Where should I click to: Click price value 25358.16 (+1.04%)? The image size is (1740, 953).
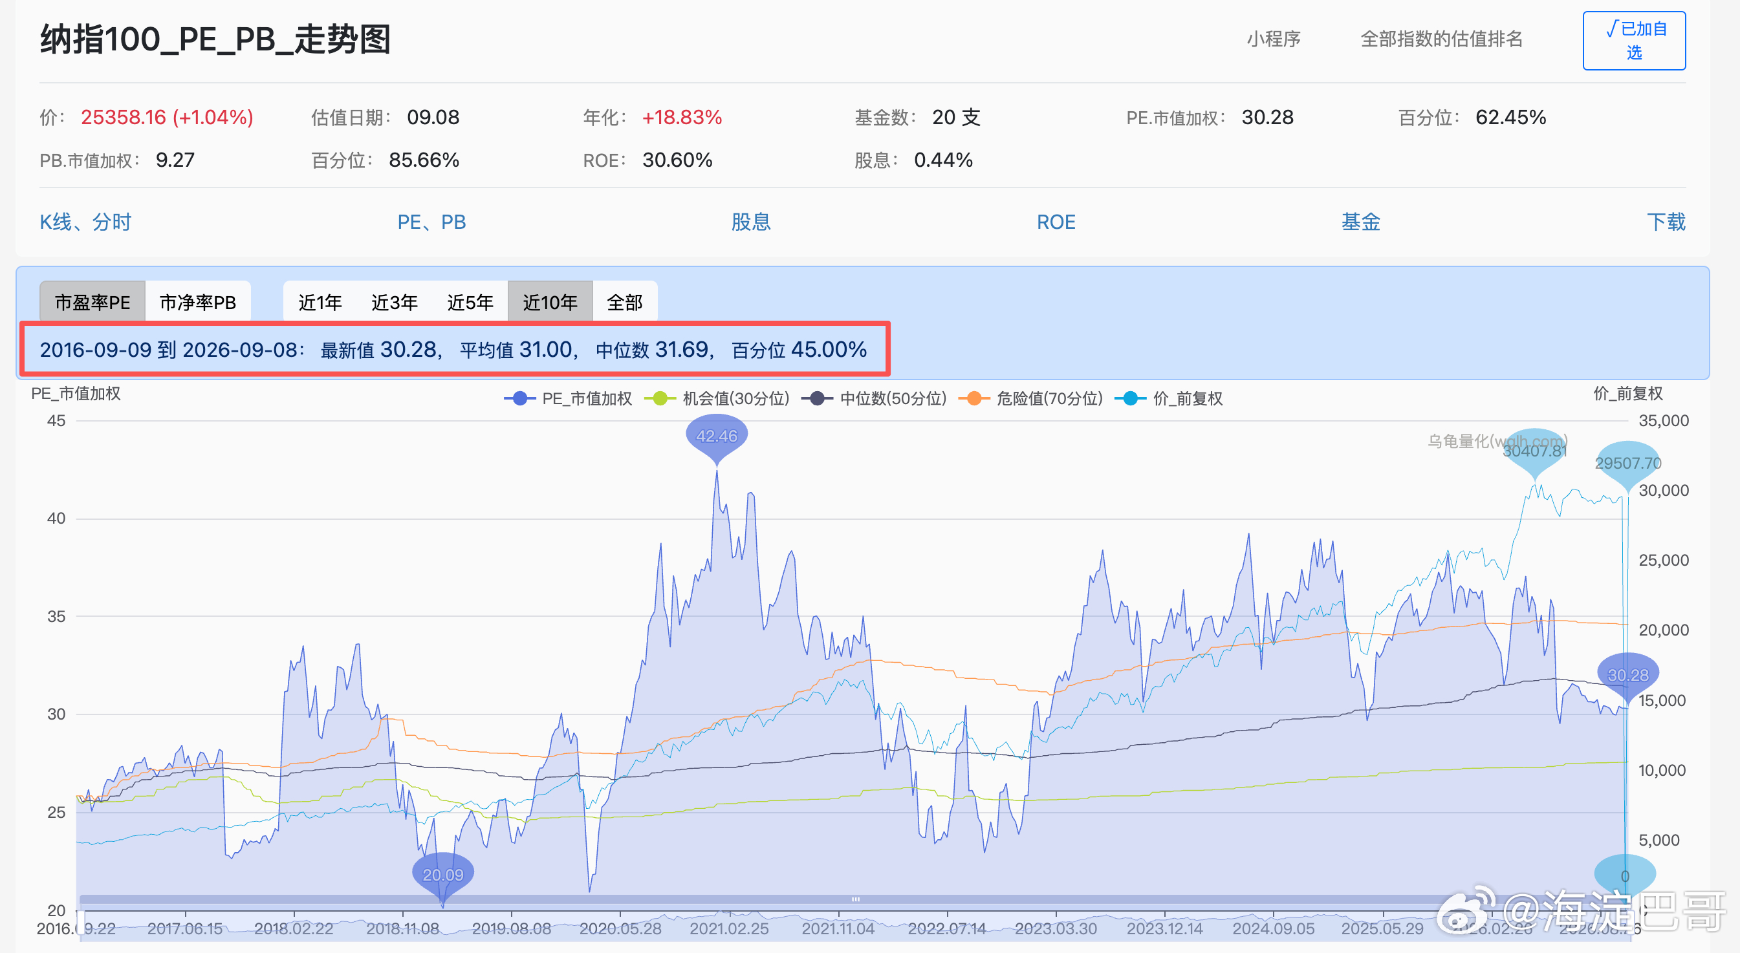pyautogui.click(x=167, y=117)
